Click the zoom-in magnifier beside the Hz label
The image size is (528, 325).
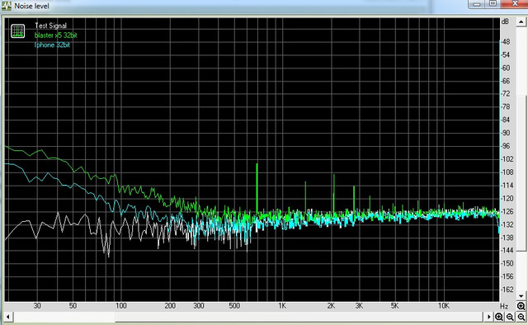pos(521,306)
